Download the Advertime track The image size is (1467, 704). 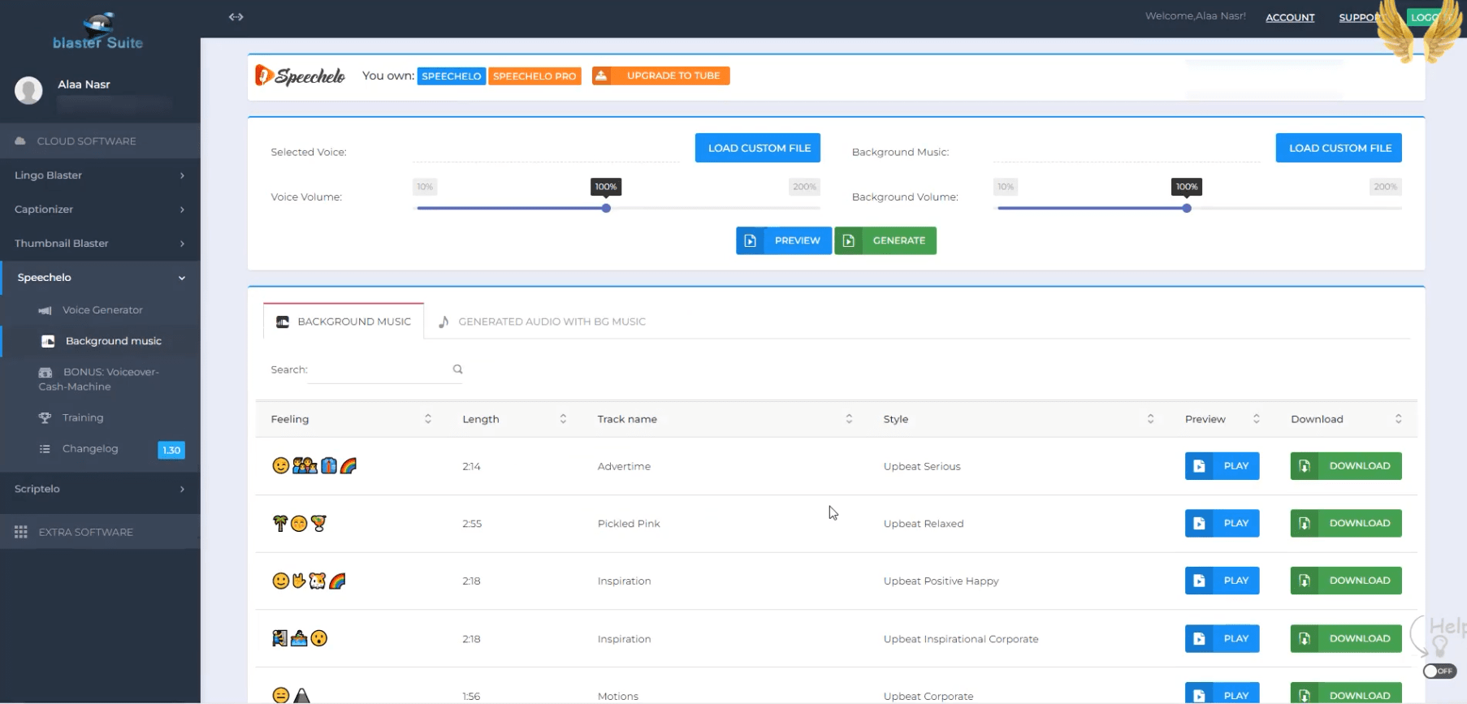coord(1346,466)
